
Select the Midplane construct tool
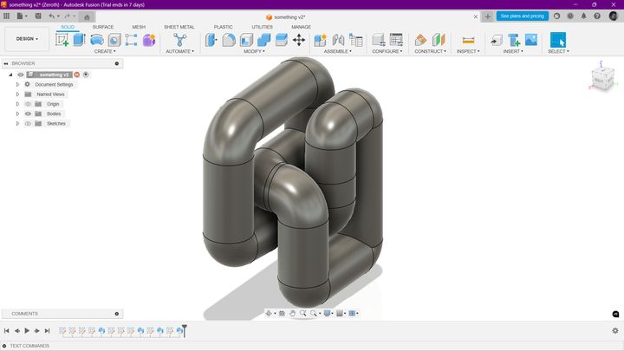439,40
